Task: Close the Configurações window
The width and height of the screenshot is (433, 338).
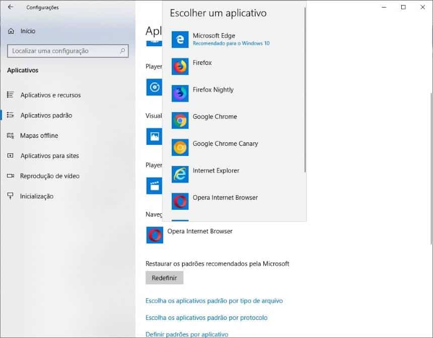Action: coord(423,7)
